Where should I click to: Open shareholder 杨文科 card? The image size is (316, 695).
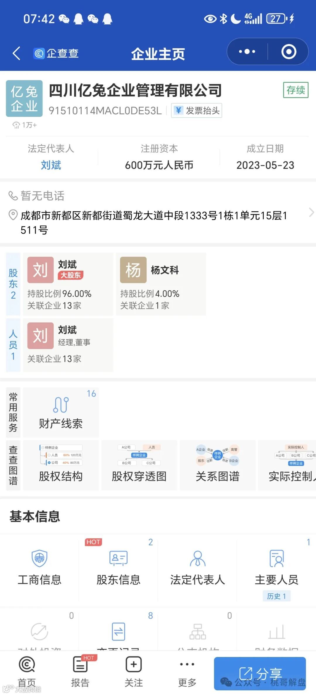coord(161,284)
